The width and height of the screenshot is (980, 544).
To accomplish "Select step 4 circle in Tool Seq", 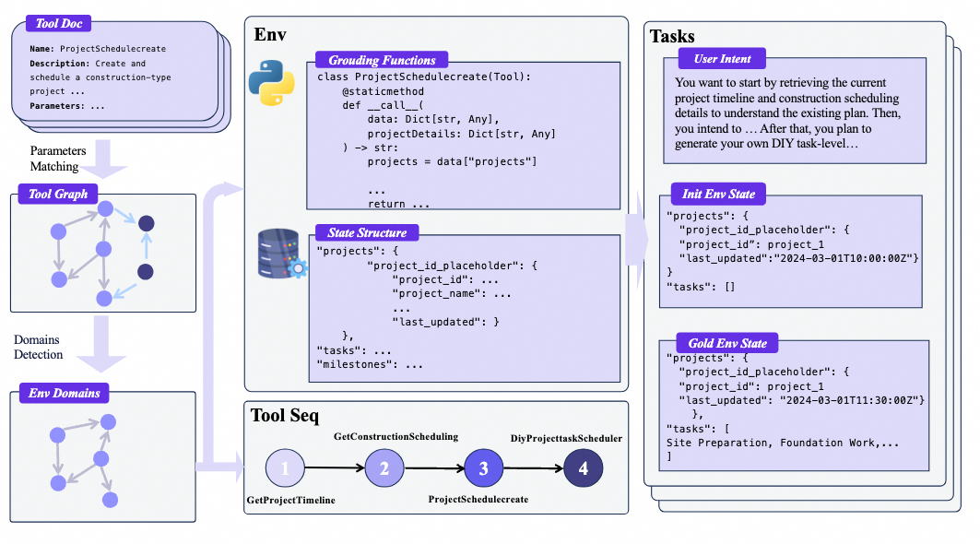I will click(x=584, y=467).
